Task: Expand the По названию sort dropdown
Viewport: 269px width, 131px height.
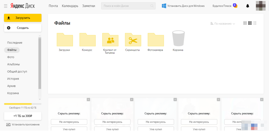Action: [x=223, y=24]
